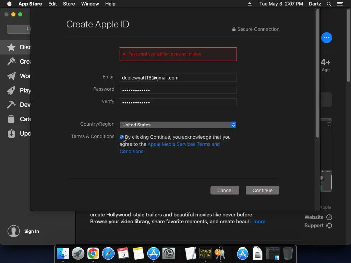The image size is (351, 263).
Task: Open the Play section rocket icon
Action: point(11,90)
